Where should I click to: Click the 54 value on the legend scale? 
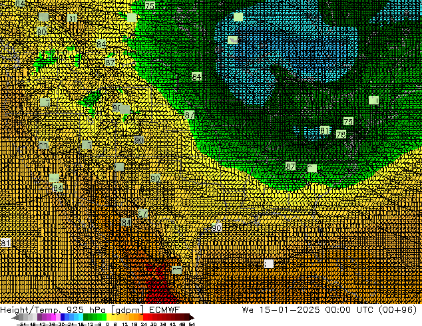click(x=192, y=324)
